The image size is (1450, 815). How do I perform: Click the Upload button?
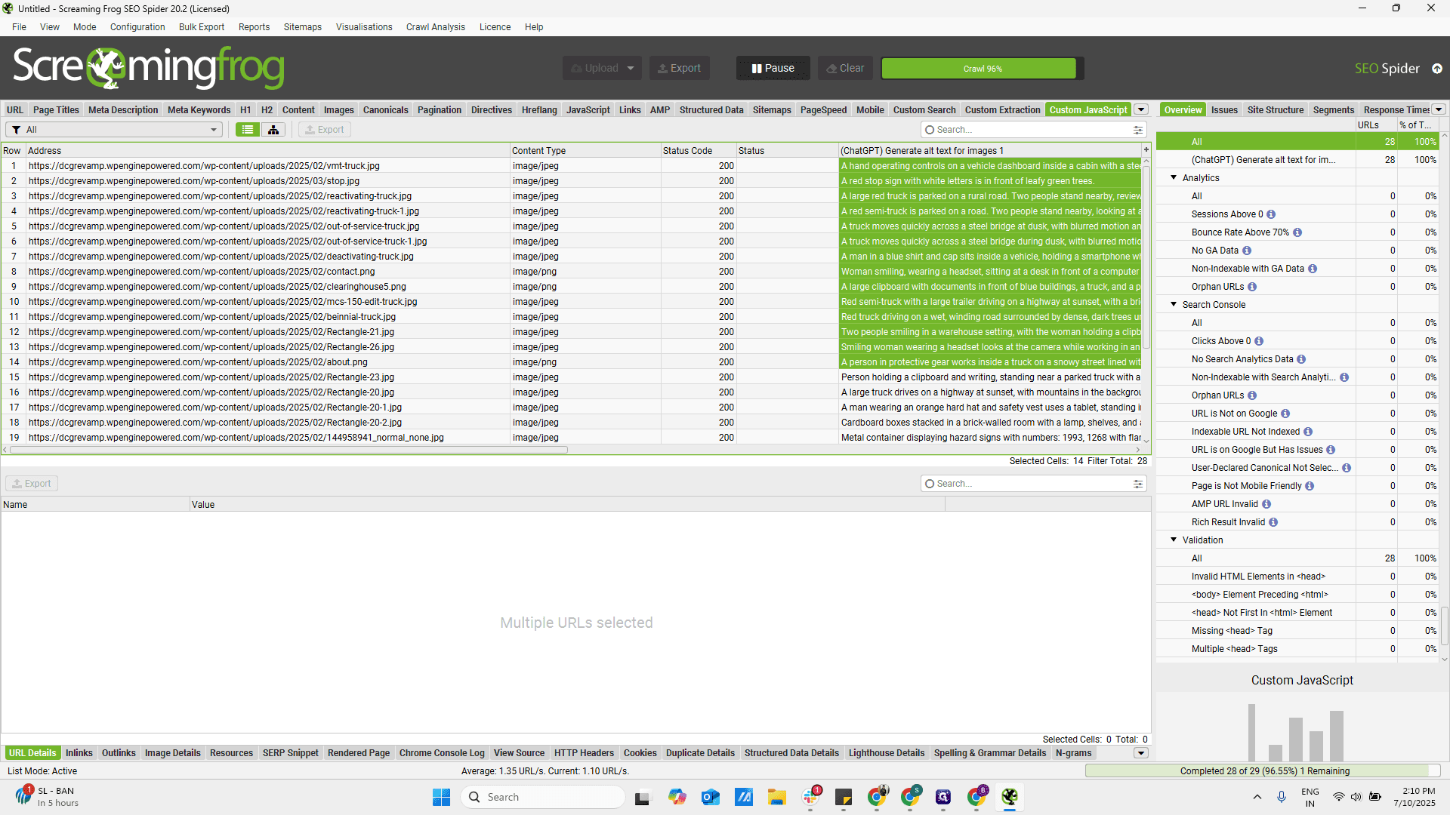point(595,68)
